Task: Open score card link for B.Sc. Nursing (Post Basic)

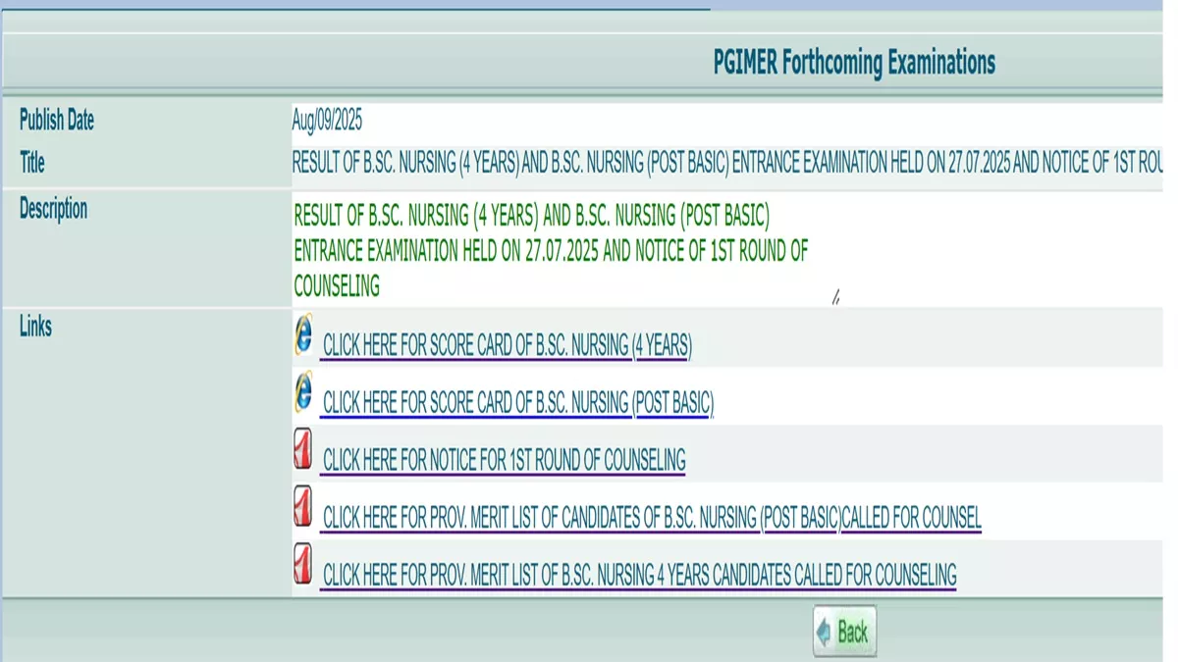Action: (518, 403)
